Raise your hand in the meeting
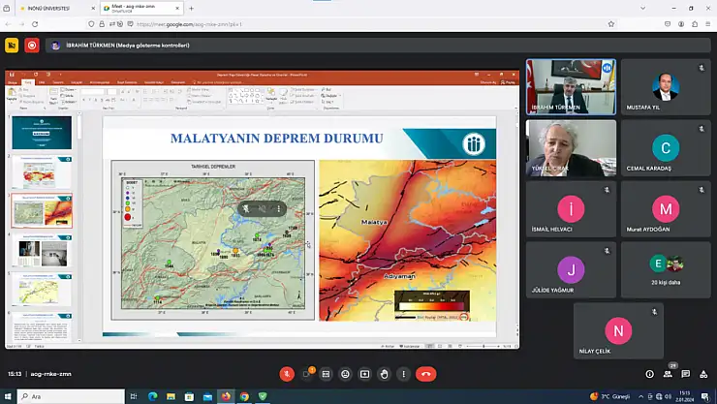This screenshot has width=717, height=404. coord(385,374)
